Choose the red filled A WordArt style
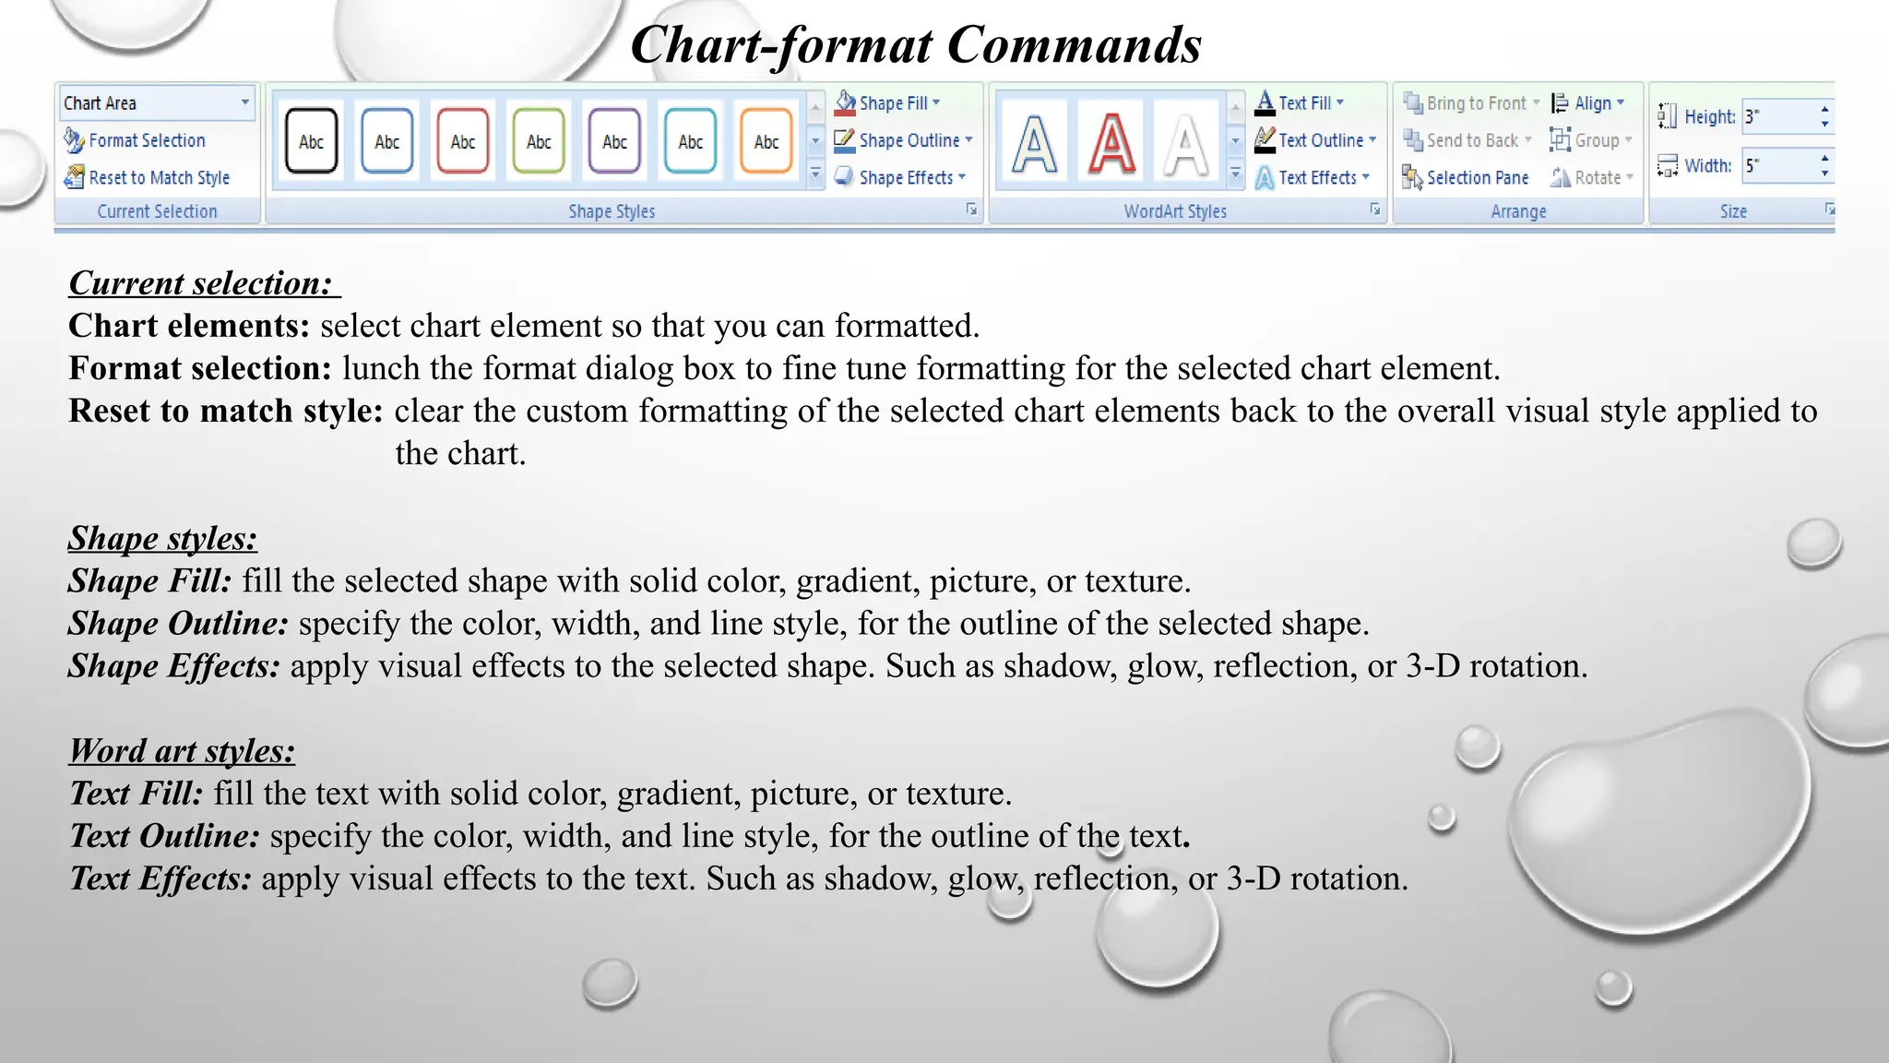1889x1063 pixels. point(1111,143)
